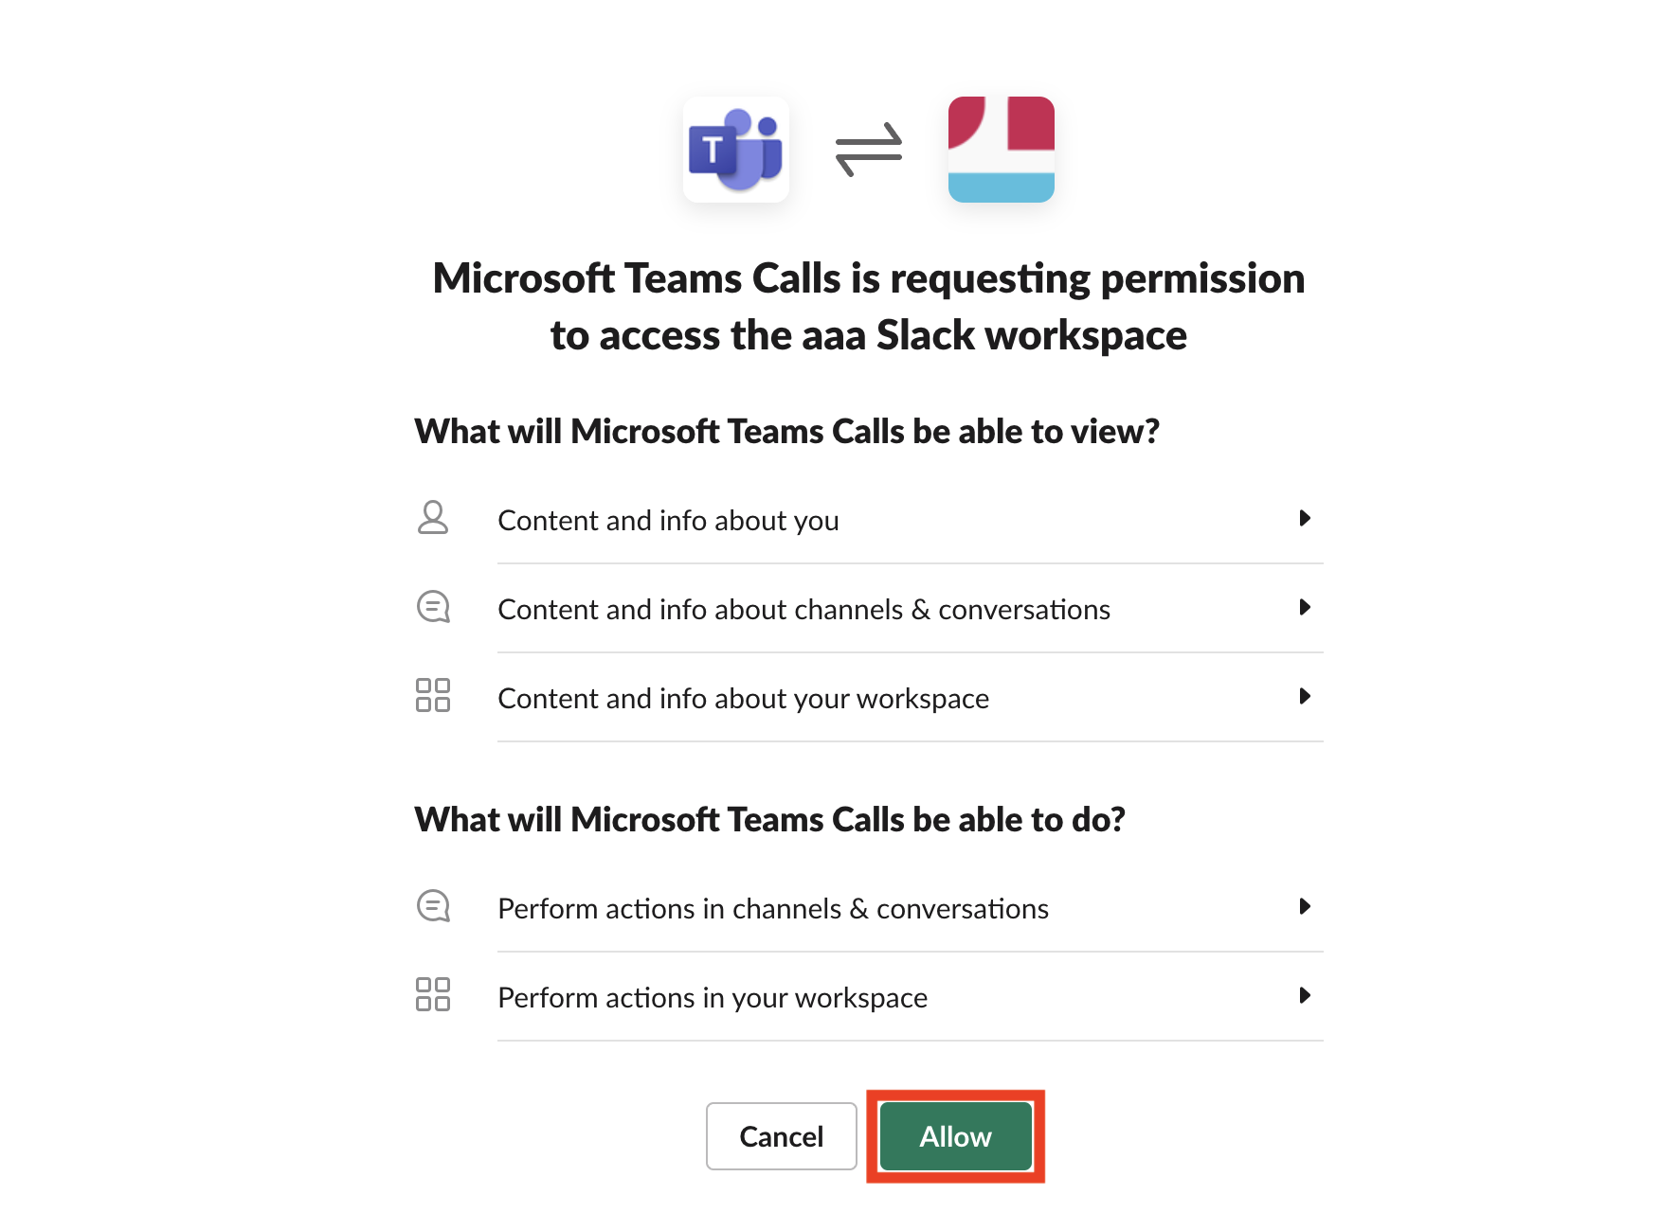This screenshot has height=1230, width=1679.
Task: Select the permission request heading text
Action: [x=868, y=306]
